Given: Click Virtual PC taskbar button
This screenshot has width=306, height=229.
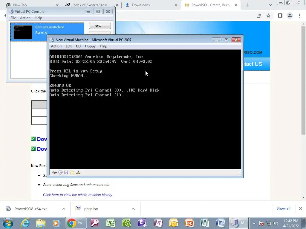Looking at the screenshot, I should tap(238, 223).
